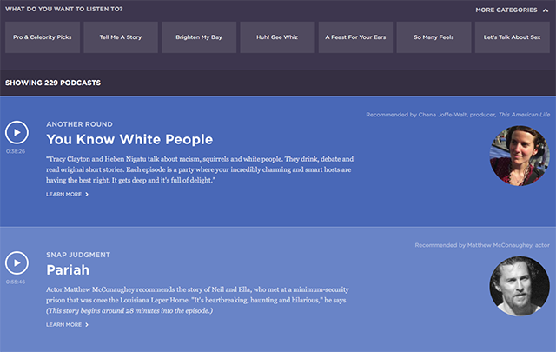Click the chevron arrow beside Snap Judgment's Learn More
Image resolution: width=556 pixels, height=352 pixels.
click(x=87, y=325)
